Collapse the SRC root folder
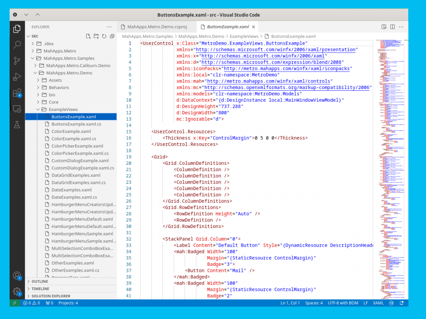The width and height of the screenshot is (426, 319). (71, 36)
